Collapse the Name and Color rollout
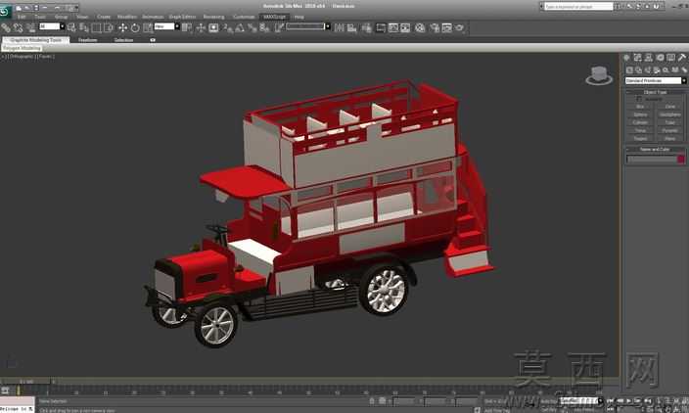Image resolution: width=689 pixels, height=413 pixels. pyautogui.click(x=655, y=149)
